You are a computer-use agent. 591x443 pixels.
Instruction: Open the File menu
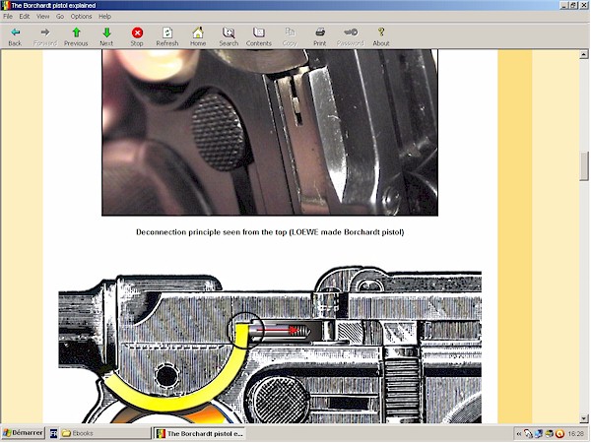(x=8, y=16)
